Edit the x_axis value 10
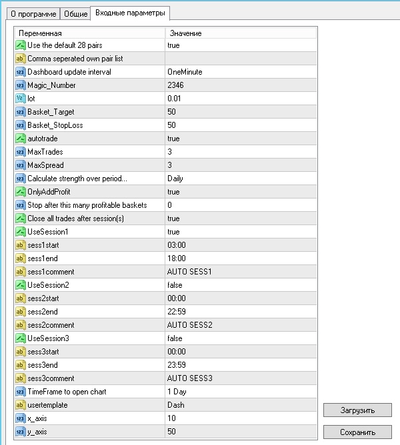 pos(241,418)
